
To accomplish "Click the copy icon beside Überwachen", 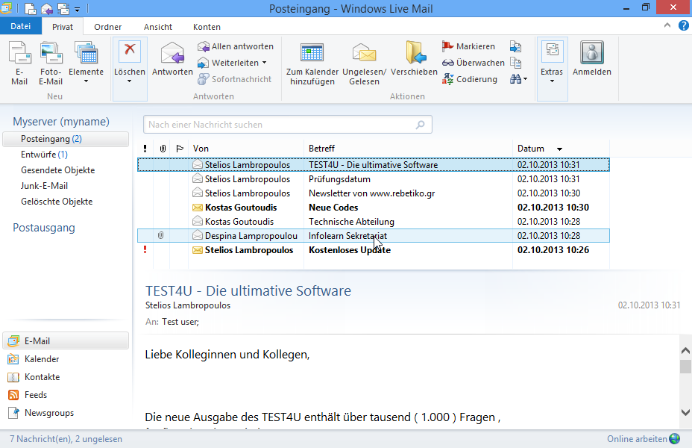I will pyautogui.click(x=515, y=63).
